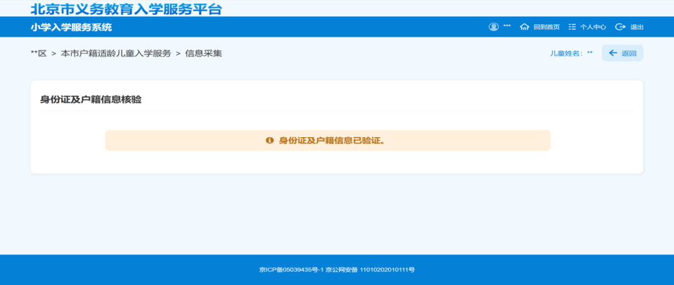Click the logout arrow icon beside 退出
Viewport: 674px width, 285px height.
620,27
